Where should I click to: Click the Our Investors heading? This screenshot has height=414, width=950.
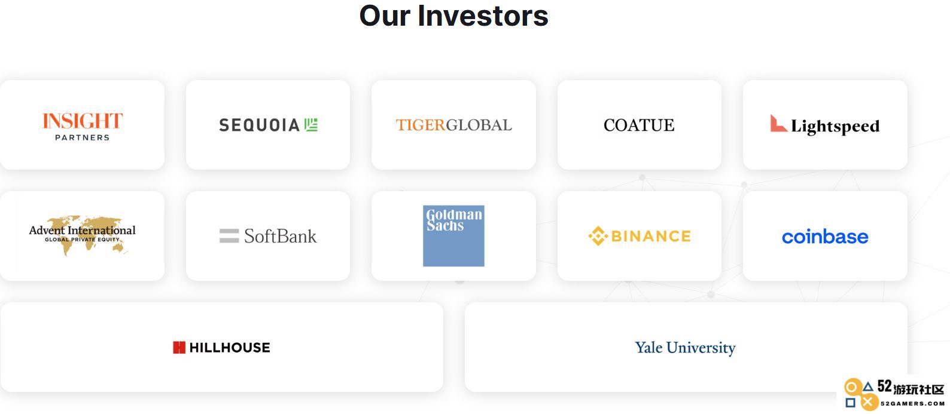(453, 16)
